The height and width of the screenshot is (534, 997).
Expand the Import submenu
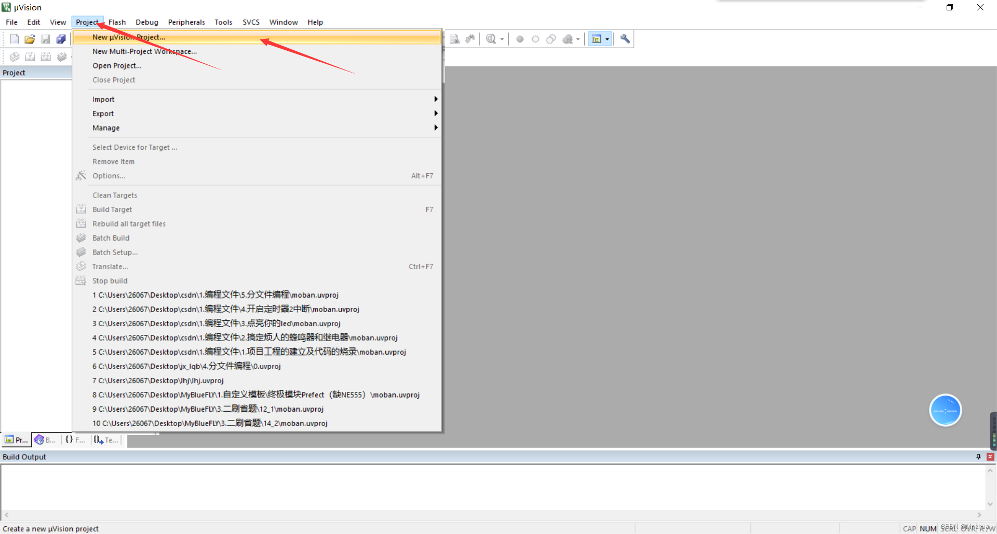(x=258, y=100)
